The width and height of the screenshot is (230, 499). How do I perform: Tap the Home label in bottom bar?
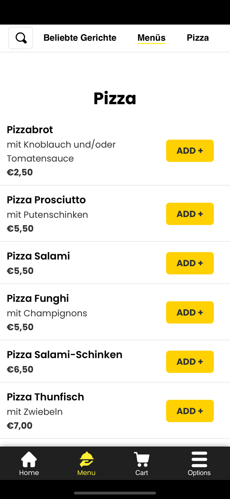[x=29, y=472]
